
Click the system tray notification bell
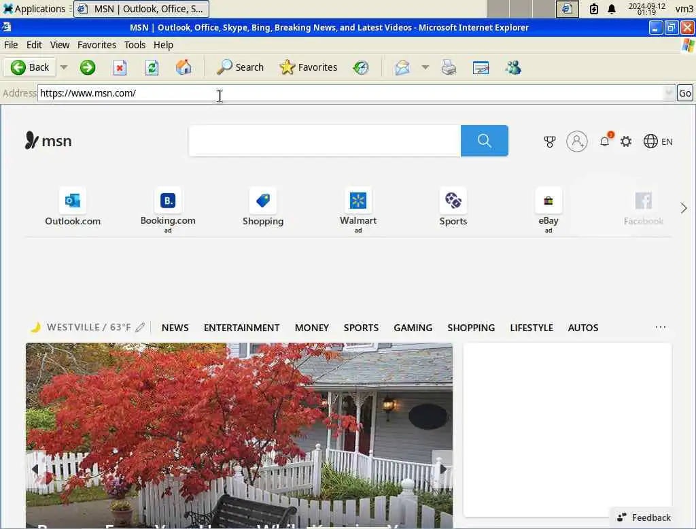612,9
